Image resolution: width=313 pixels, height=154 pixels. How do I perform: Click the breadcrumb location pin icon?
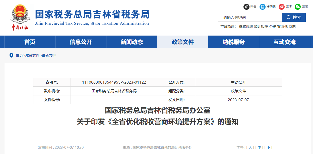[x=11, y=55]
